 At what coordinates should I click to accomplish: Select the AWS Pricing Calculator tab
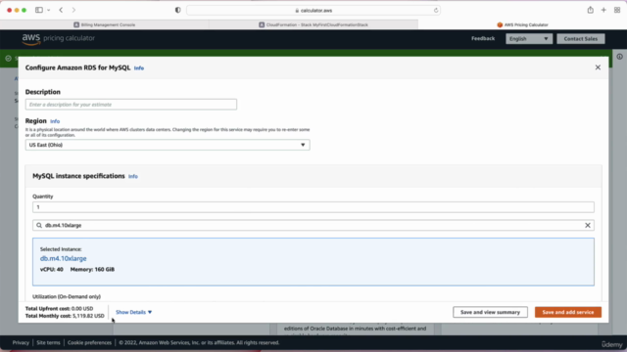(522, 24)
